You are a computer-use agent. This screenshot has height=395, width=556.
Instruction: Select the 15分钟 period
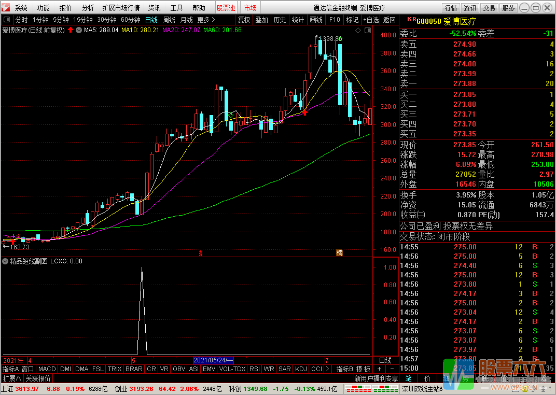click(83, 20)
